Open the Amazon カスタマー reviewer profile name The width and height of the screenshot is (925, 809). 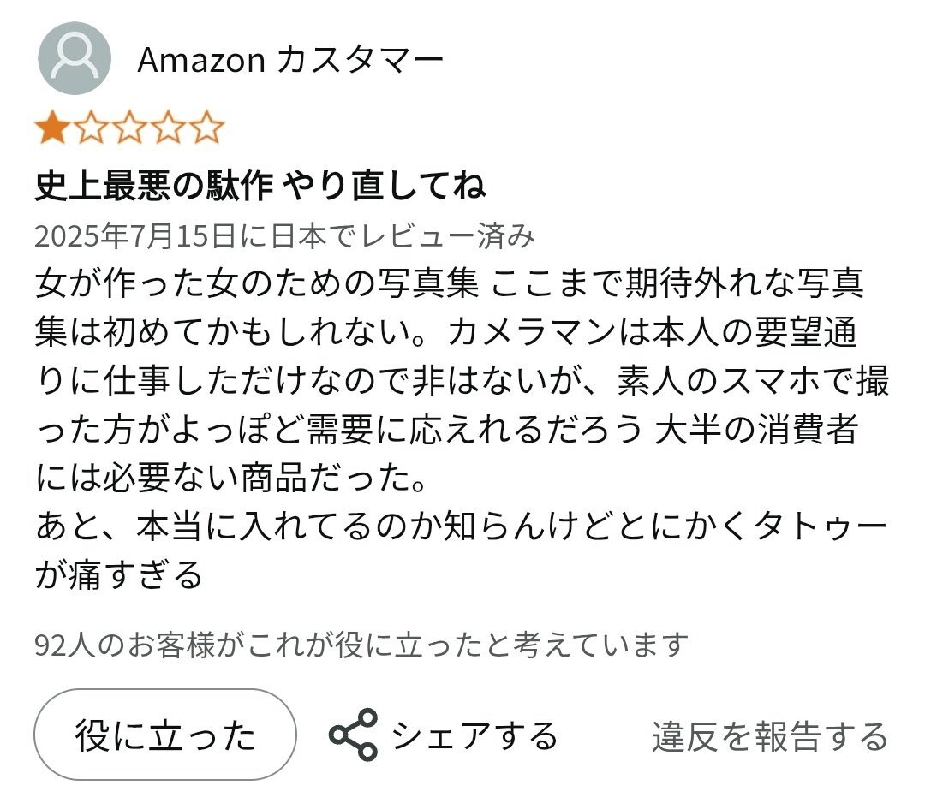[x=290, y=60]
